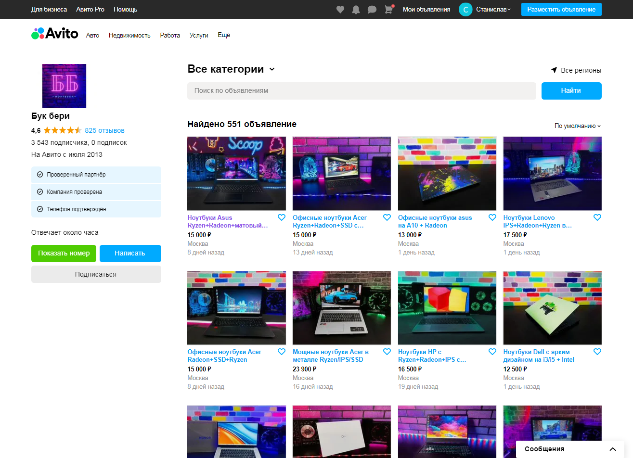Click the Бук бери neon seller logo
The image size is (633, 458).
coord(64,86)
